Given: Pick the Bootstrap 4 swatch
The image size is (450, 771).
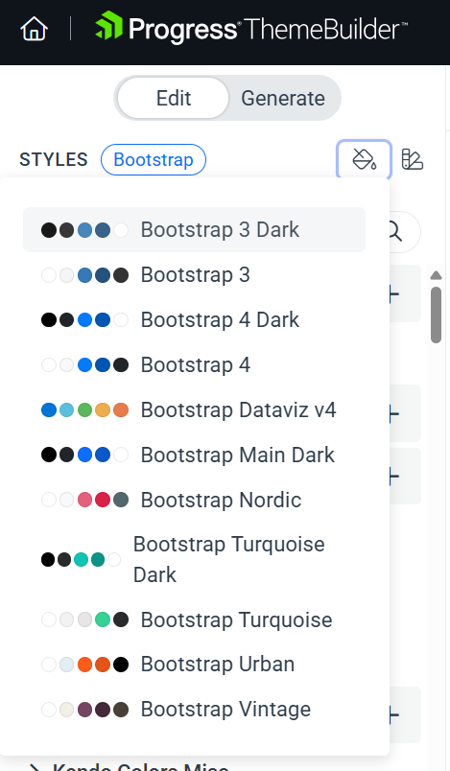Looking at the screenshot, I should pyautogui.click(x=194, y=364).
